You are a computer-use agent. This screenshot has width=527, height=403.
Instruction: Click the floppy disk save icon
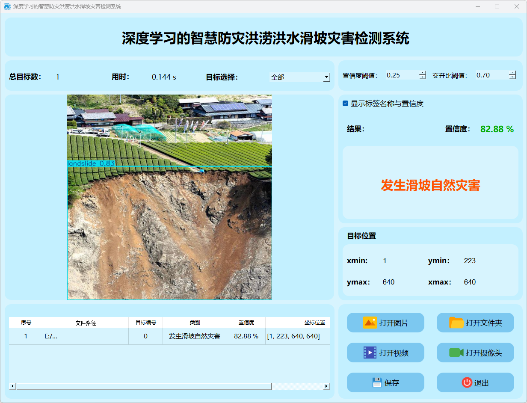pyautogui.click(x=377, y=382)
